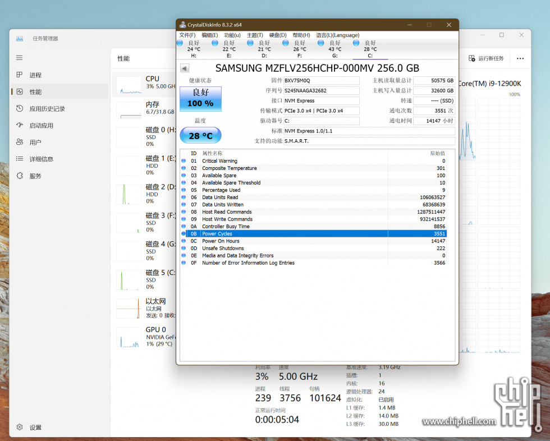Click the firmware field BXV75M0Q
550x441 pixels.
pos(321,81)
